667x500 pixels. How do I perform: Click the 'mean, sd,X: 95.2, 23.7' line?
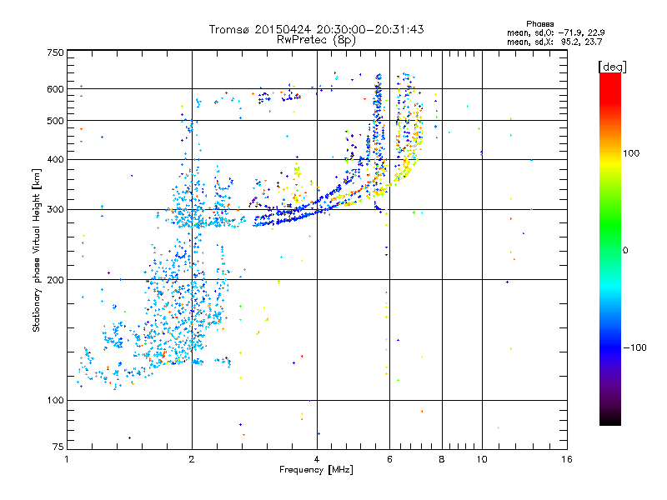[x=554, y=42]
